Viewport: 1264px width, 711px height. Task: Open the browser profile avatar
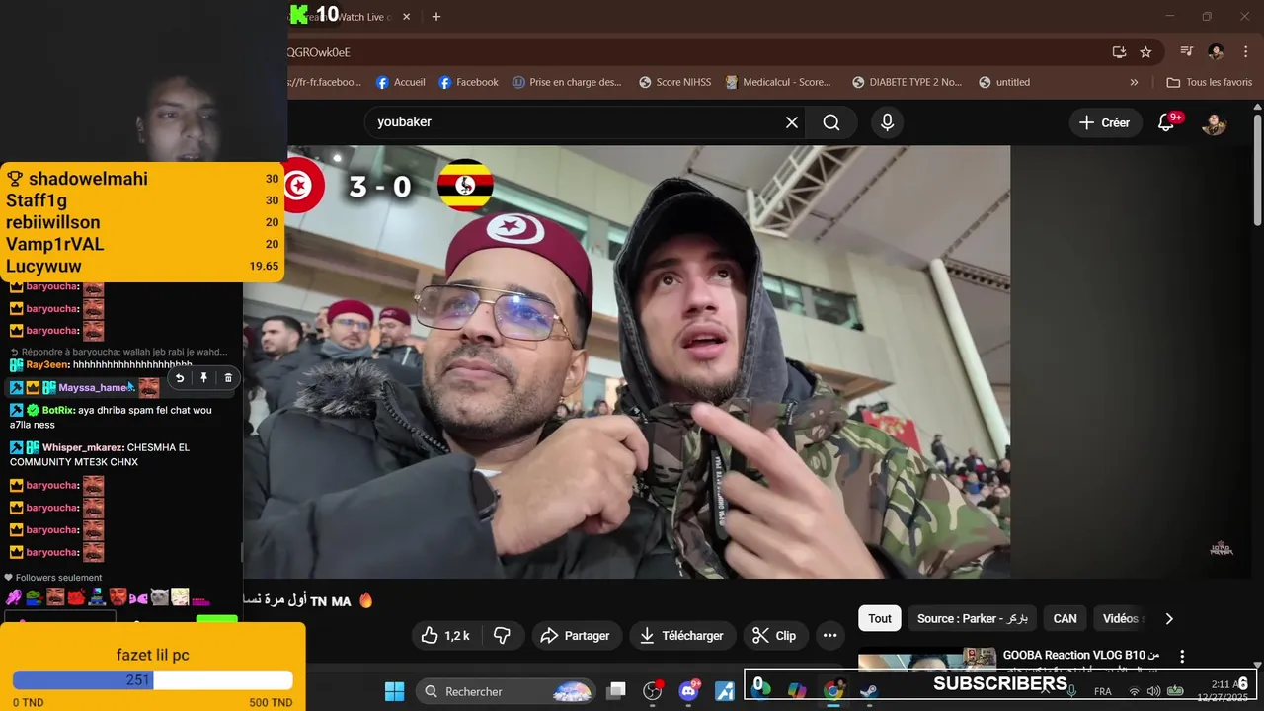click(x=1216, y=52)
